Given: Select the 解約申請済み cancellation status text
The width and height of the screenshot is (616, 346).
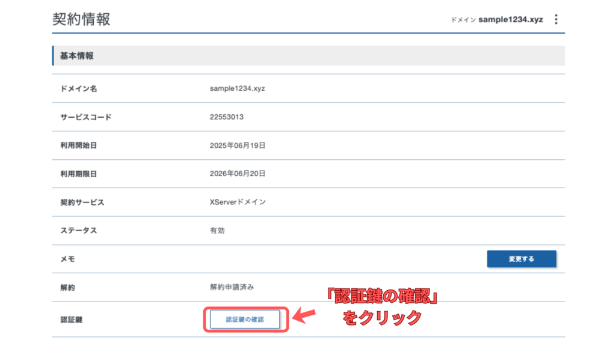Looking at the screenshot, I should [x=232, y=287].
